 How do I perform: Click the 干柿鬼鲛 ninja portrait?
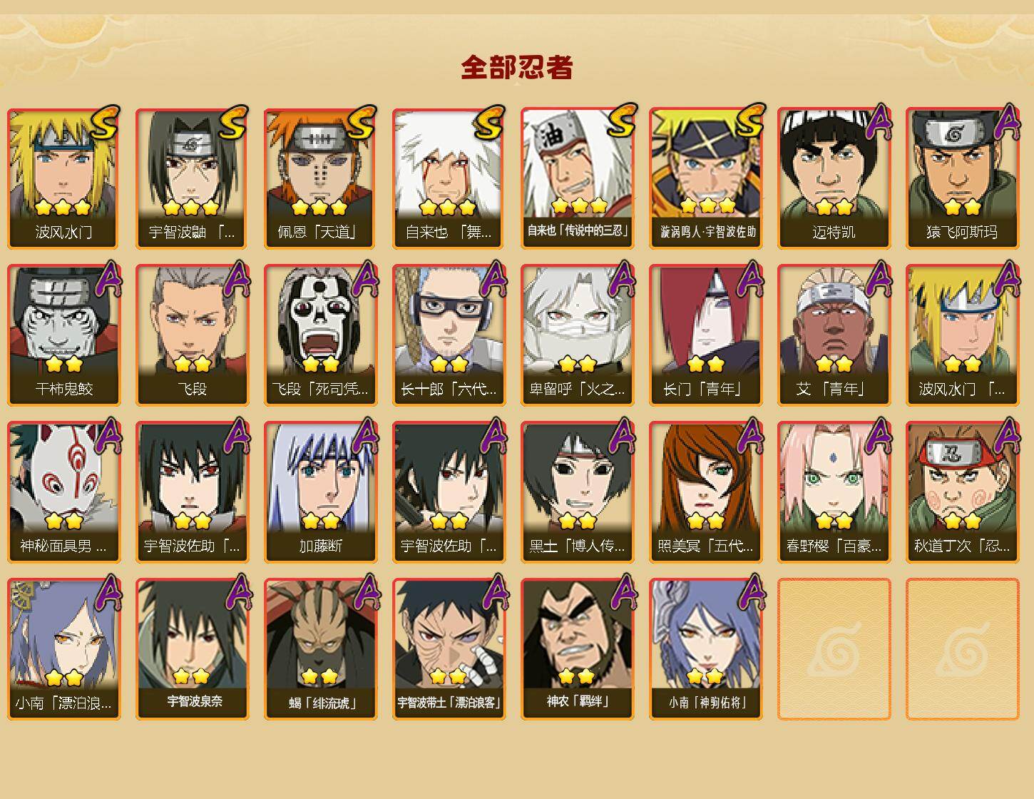pyautogui.click(x=64, y=335)
